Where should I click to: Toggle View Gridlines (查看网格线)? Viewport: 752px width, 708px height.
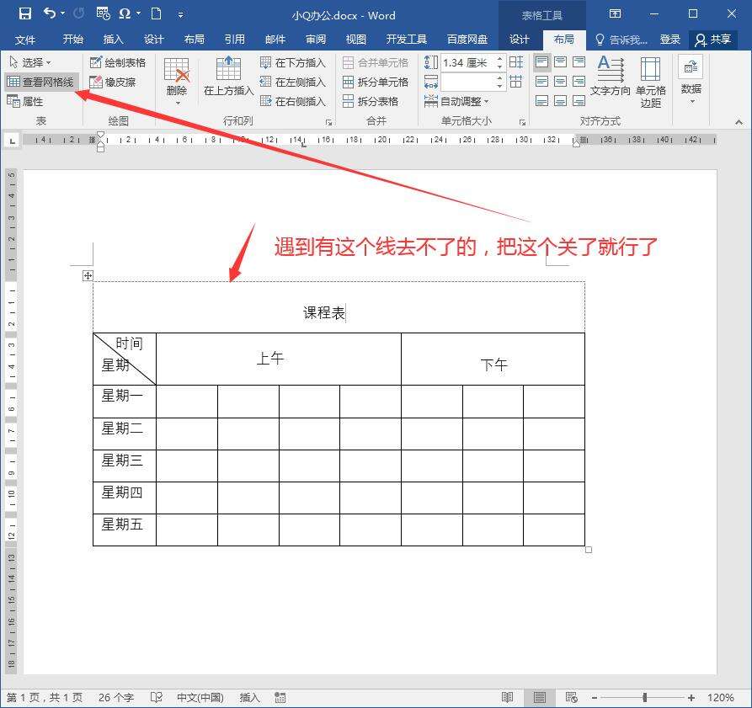click(40, 82)
